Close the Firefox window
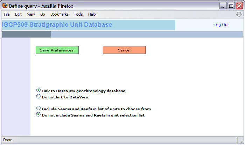Screen dimensions: 245x145 click(x=239, y=6)
